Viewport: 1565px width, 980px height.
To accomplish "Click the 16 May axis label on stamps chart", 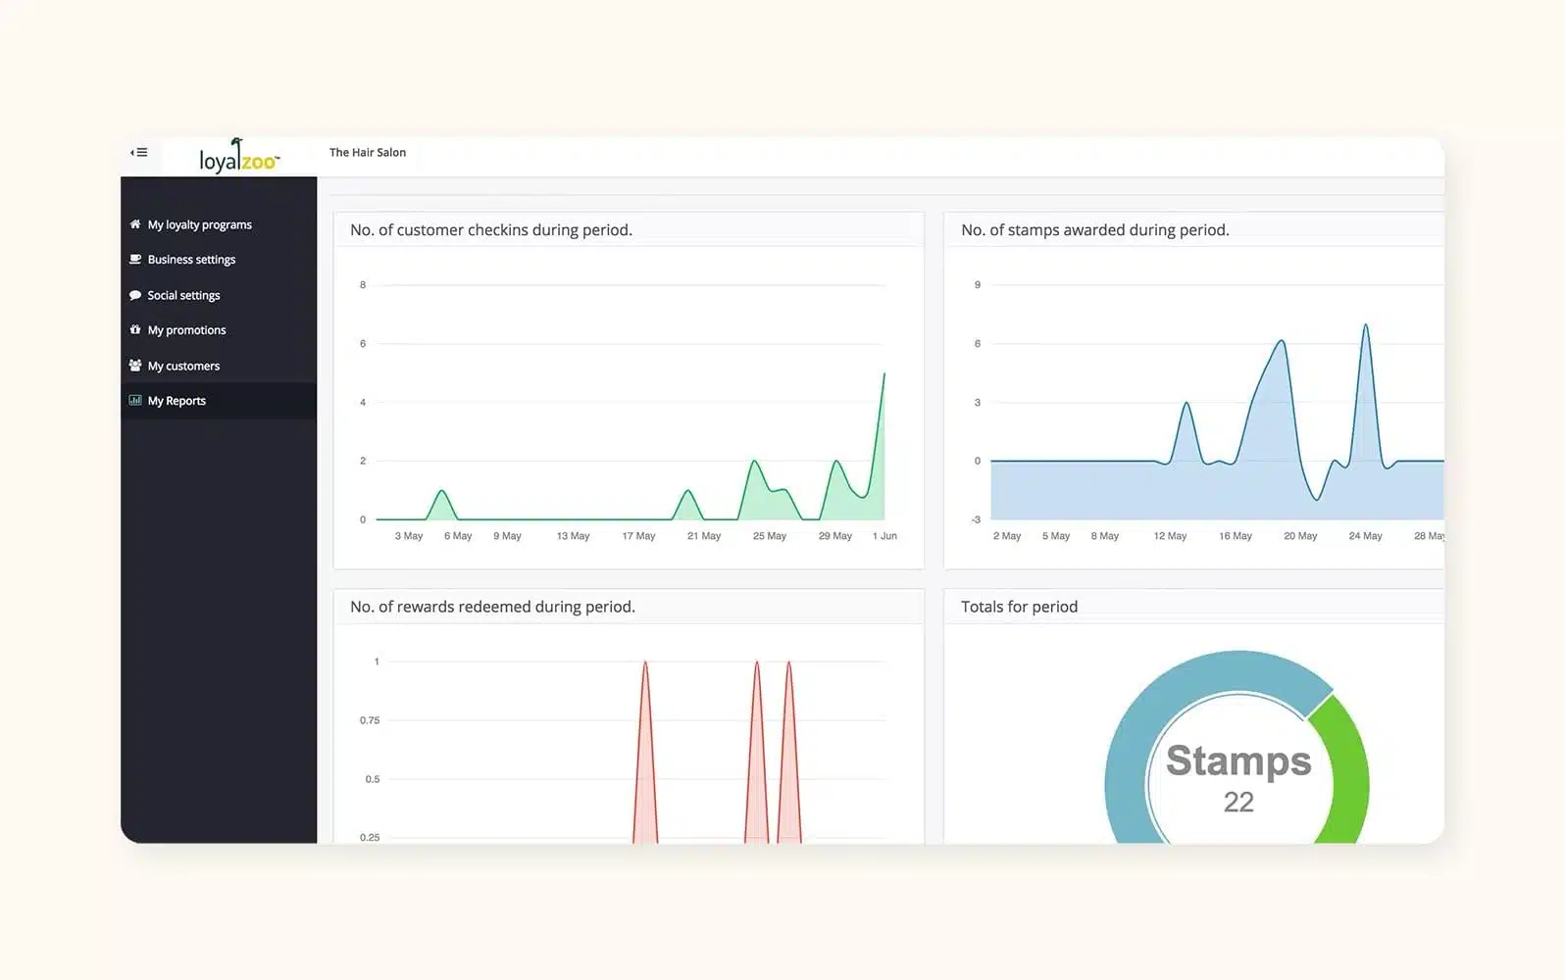I will (x=1236, y=536).
